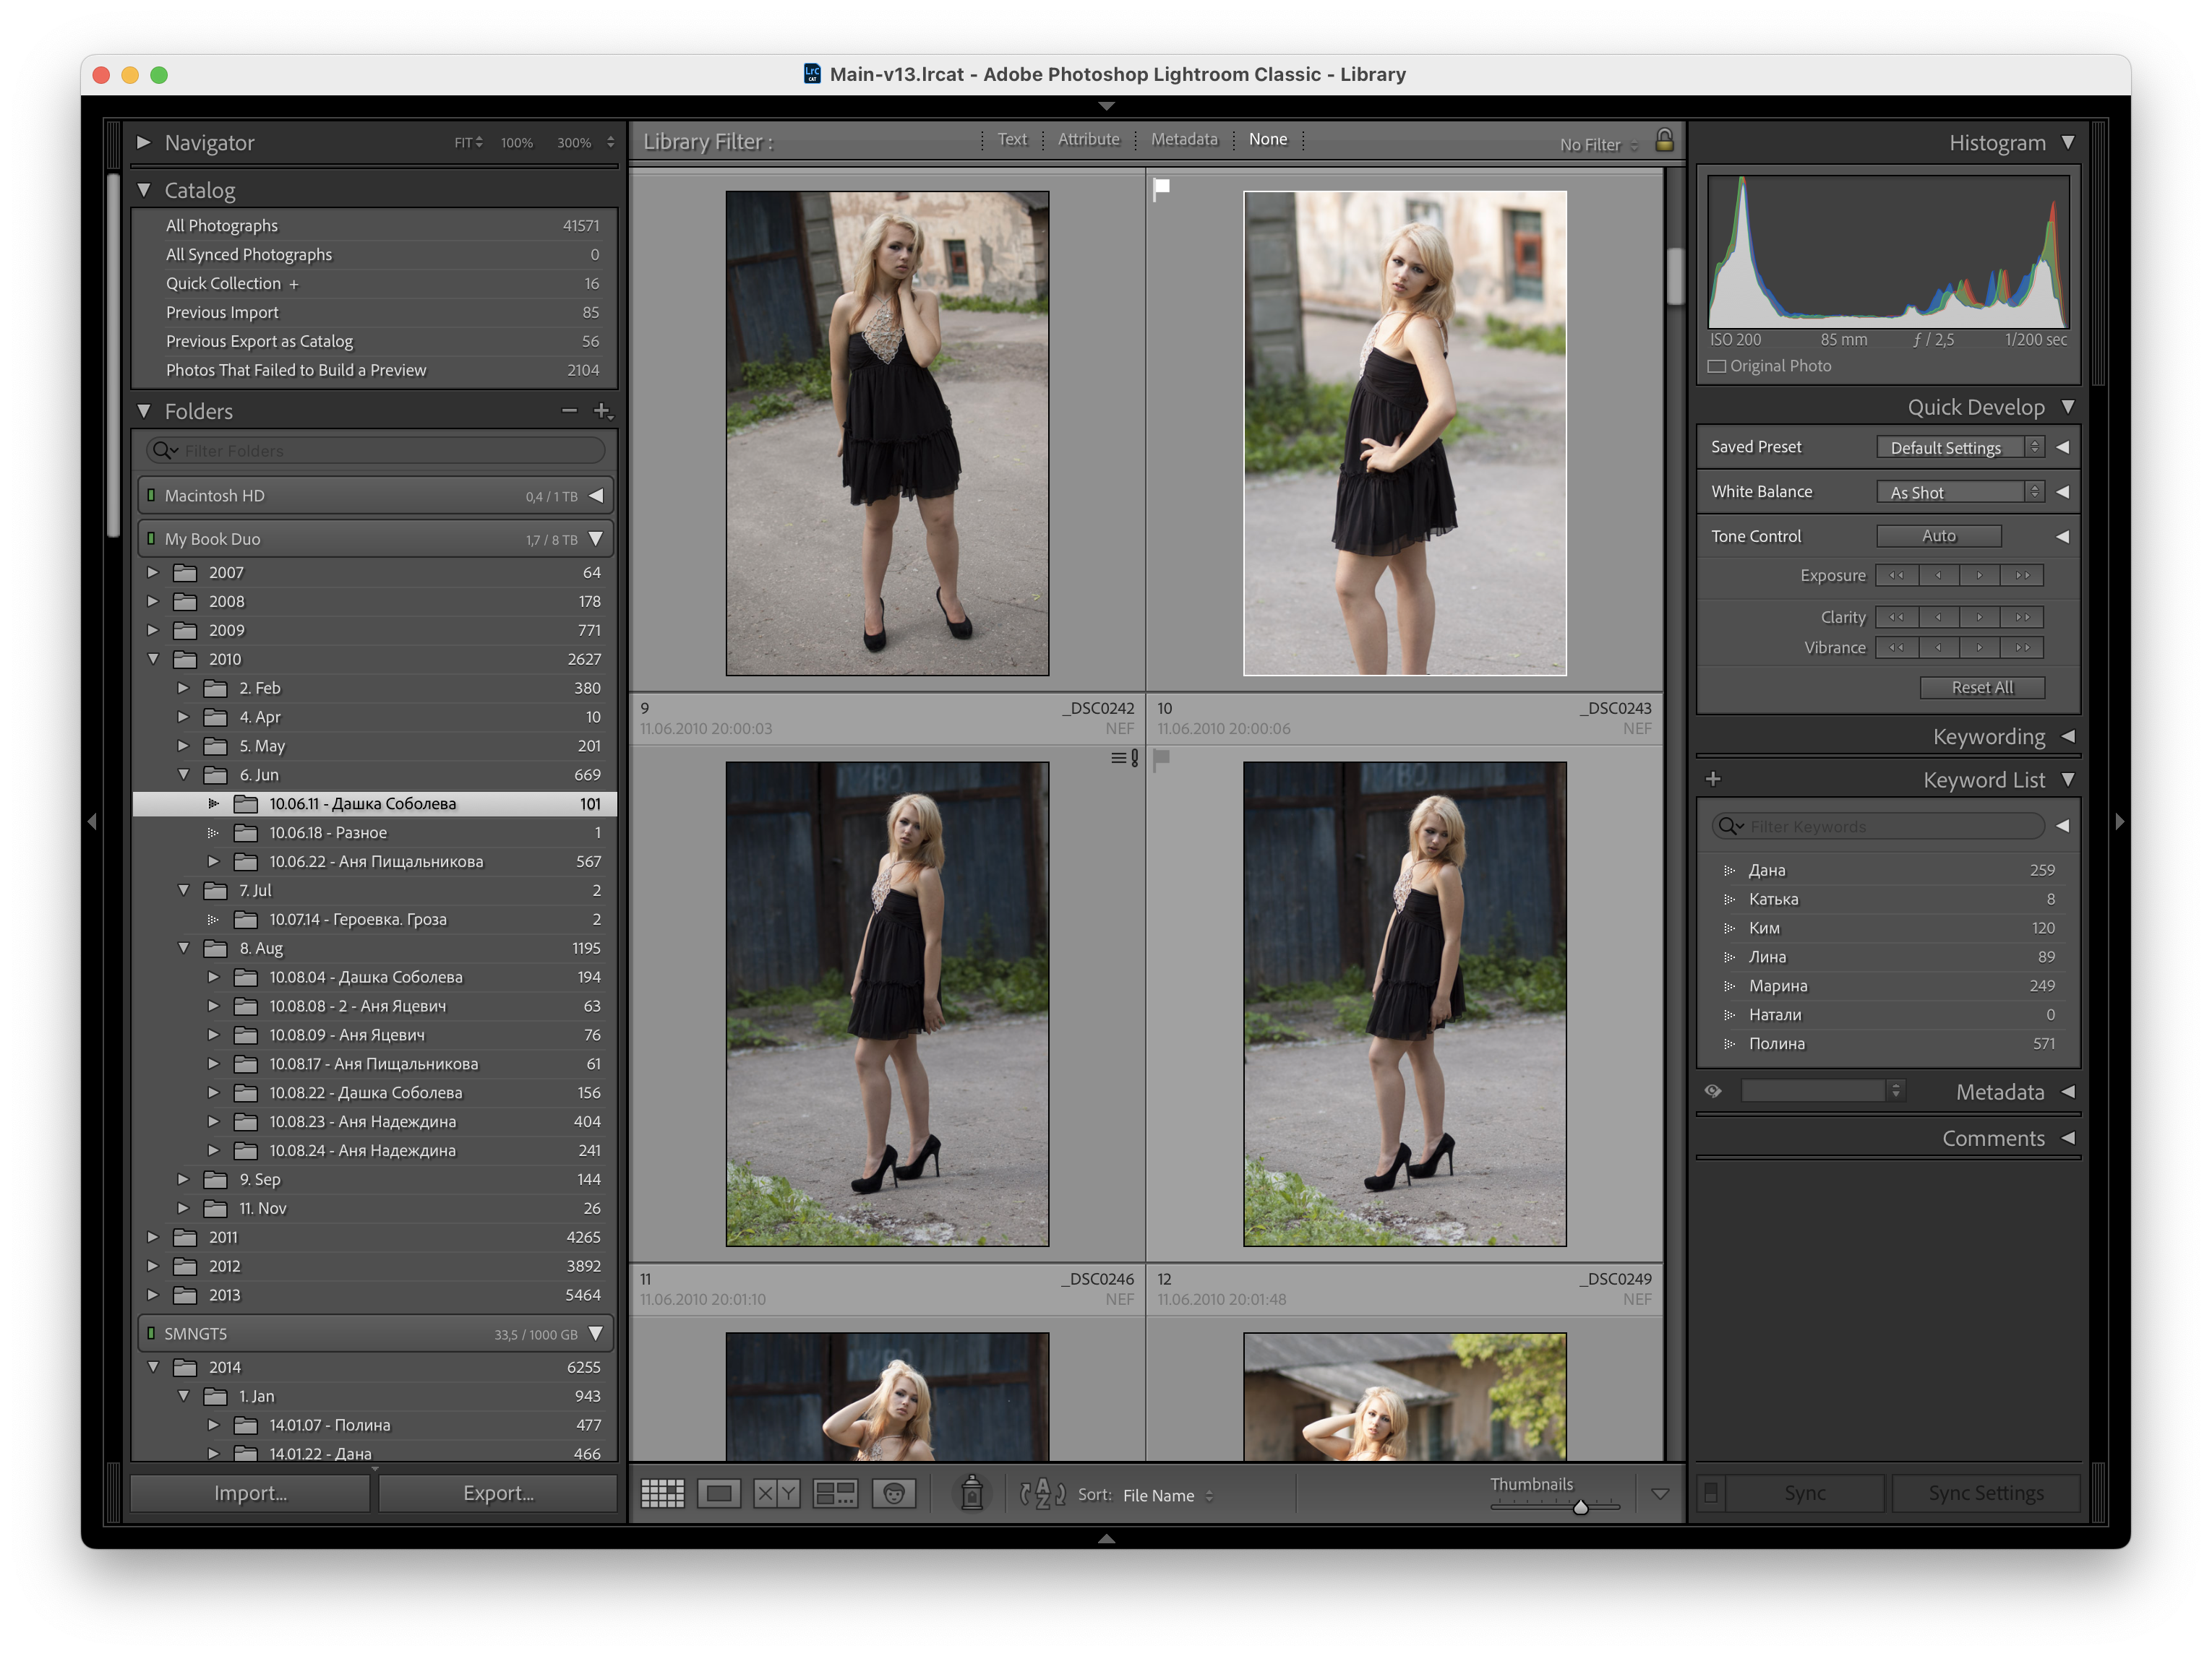Collapse the Folders panel
The height and width of the screenshot is (1656, 2212).
[144, 411]
